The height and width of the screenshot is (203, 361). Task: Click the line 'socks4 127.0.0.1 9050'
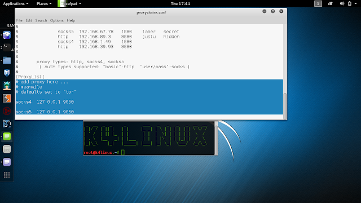(45, 101)
